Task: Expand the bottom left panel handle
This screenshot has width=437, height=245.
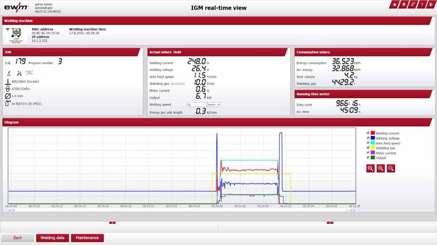Action: click(x=112, y=222)
